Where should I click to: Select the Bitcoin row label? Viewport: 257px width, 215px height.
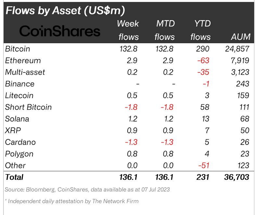click(18, 49)
